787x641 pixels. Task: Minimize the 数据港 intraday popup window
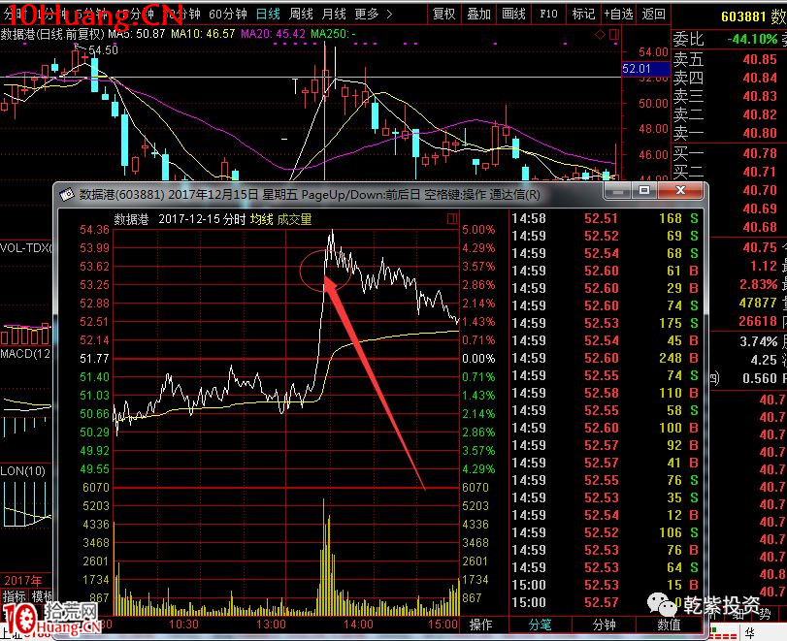[620, 191]
